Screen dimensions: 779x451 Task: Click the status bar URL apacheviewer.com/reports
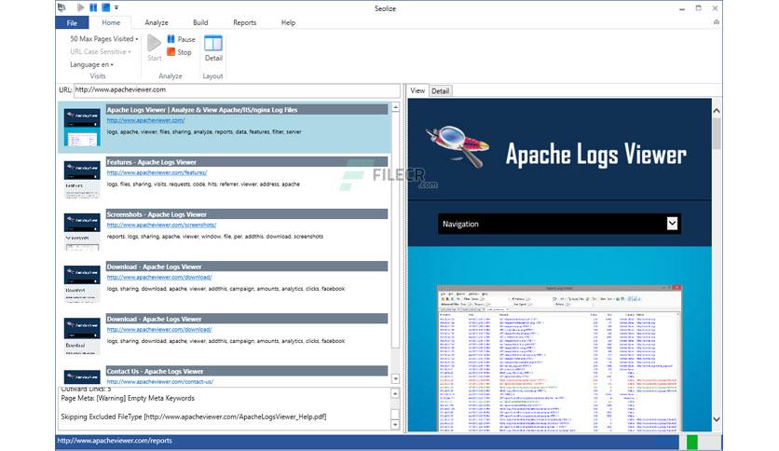(115, 441)
